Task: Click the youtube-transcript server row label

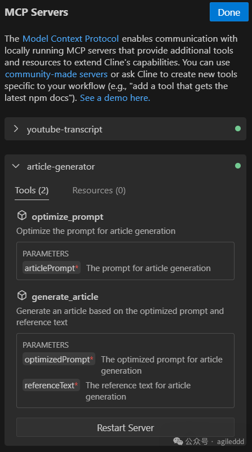Action: (65, 130)
